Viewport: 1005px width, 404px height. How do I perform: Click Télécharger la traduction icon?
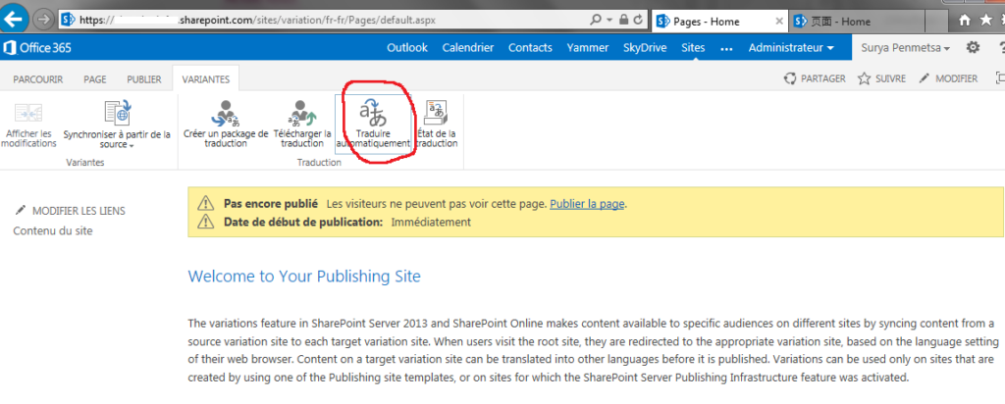click(302, 125)
